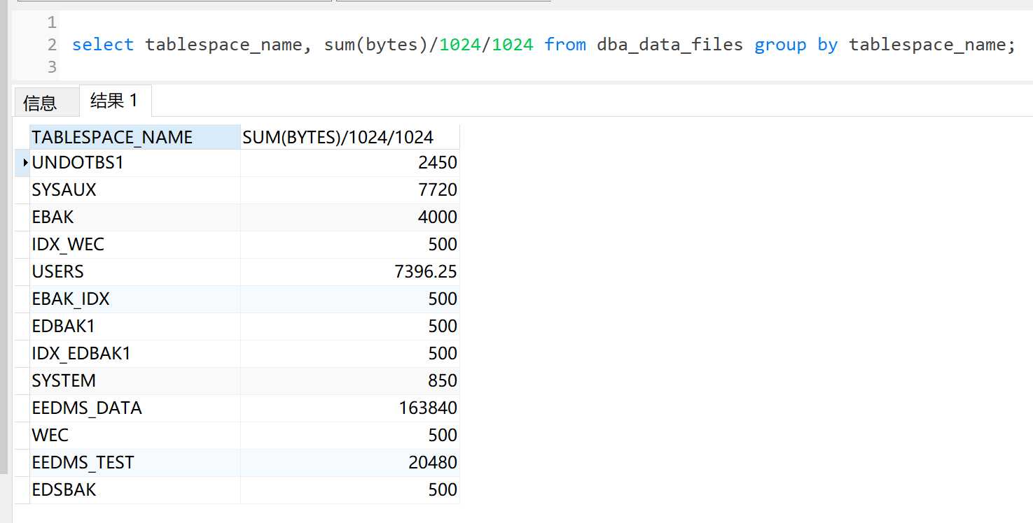Click the SUM(BYTES)/1024/1024 column header

350,137
